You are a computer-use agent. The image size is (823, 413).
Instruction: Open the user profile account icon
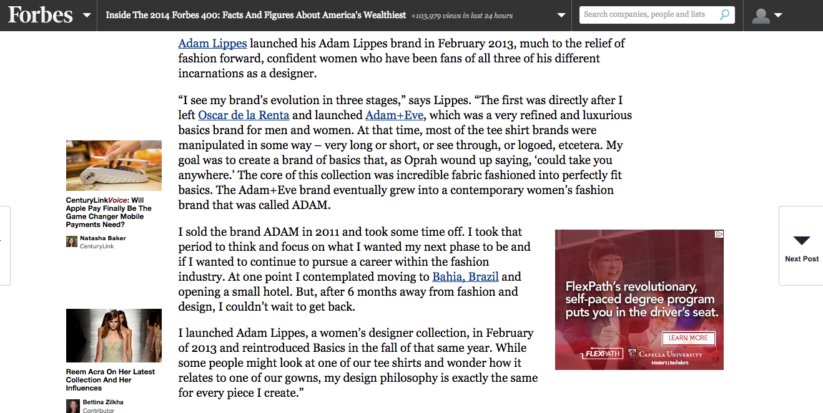pos(767,16)
